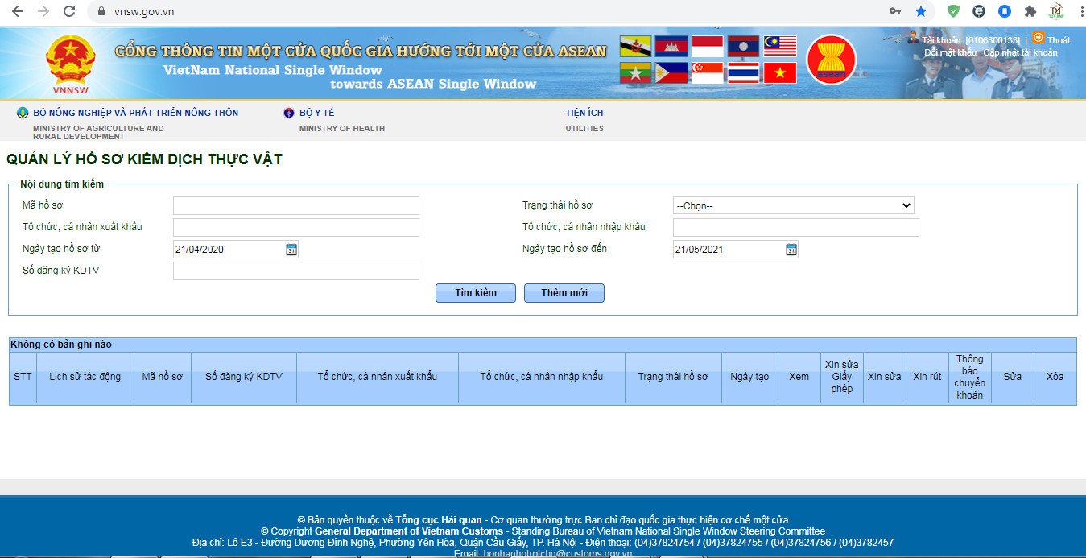Open the Bộ Y tế menu

tap(316, 113)
